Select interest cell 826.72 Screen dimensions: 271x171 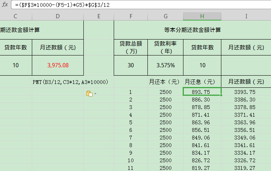click(202, 160)
